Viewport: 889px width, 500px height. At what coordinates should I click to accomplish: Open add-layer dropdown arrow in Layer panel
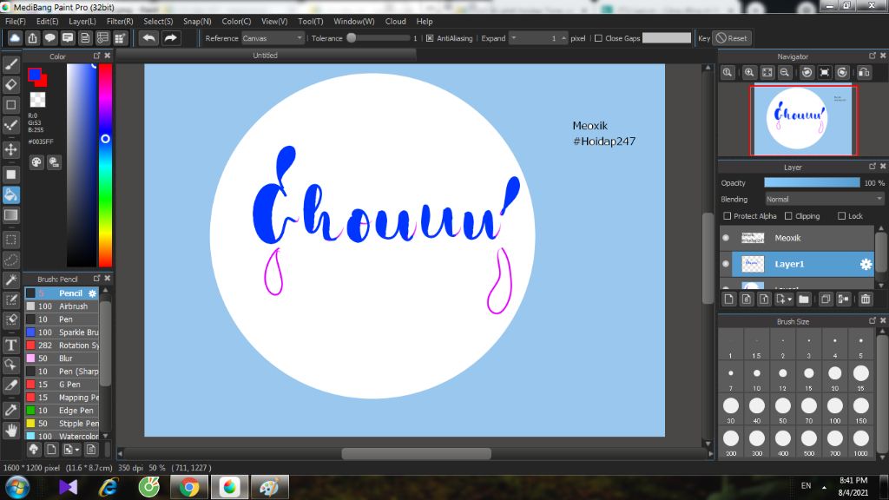tap(789, 299)
